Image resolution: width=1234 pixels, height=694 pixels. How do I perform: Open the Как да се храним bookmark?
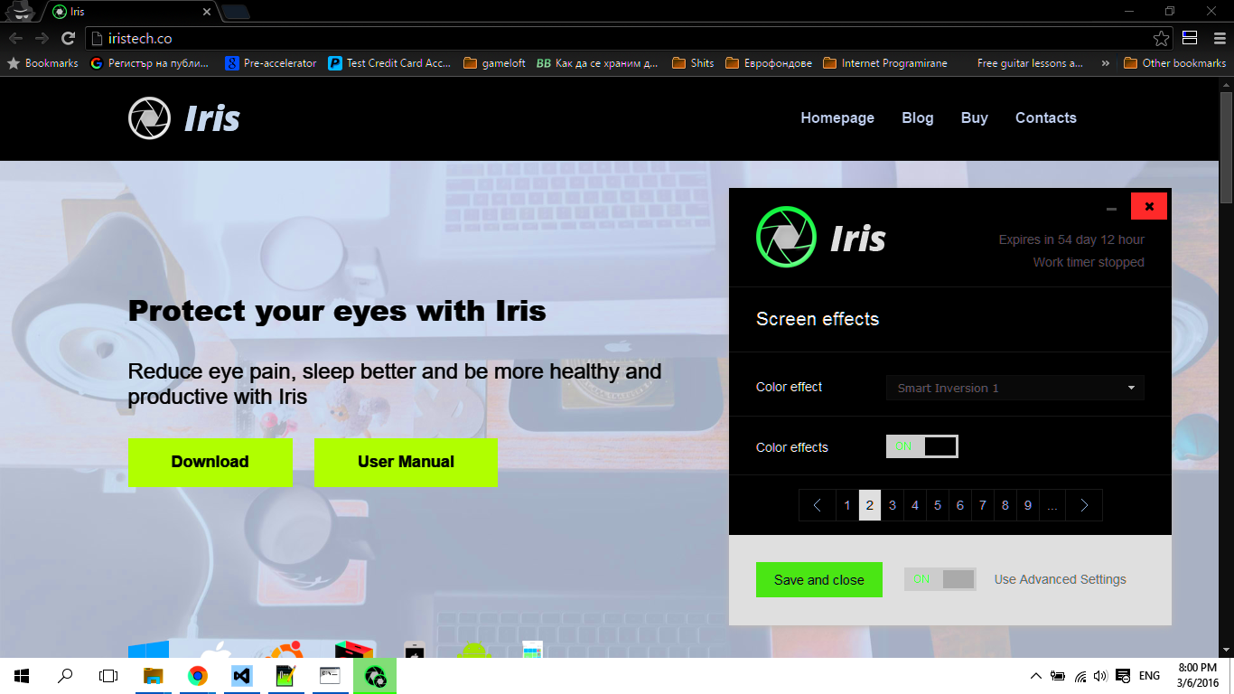click(x=597, y=63)
